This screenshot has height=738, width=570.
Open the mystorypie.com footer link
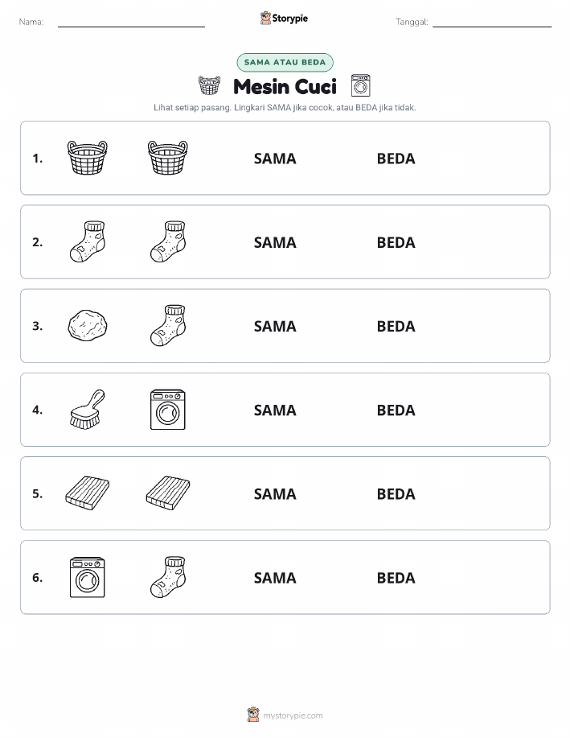click(x=285, y=715)
